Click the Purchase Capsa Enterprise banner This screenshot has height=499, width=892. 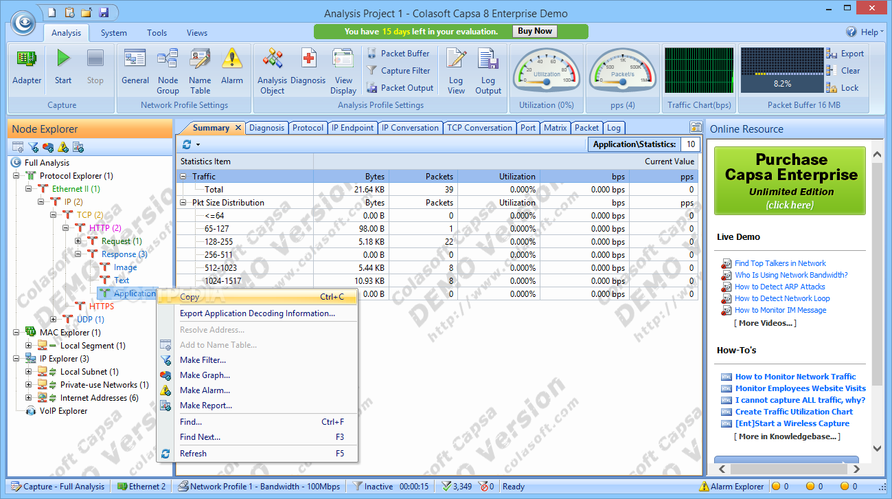coord(791,181)
